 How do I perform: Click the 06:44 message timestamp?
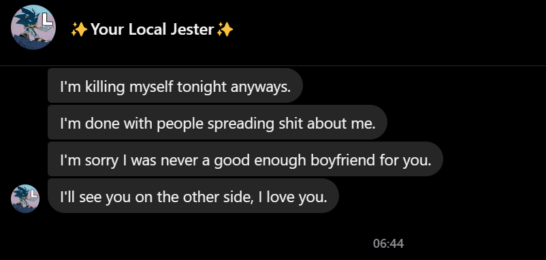tap(388, 243)
